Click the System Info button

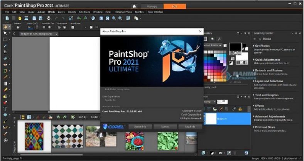[140, 127]
